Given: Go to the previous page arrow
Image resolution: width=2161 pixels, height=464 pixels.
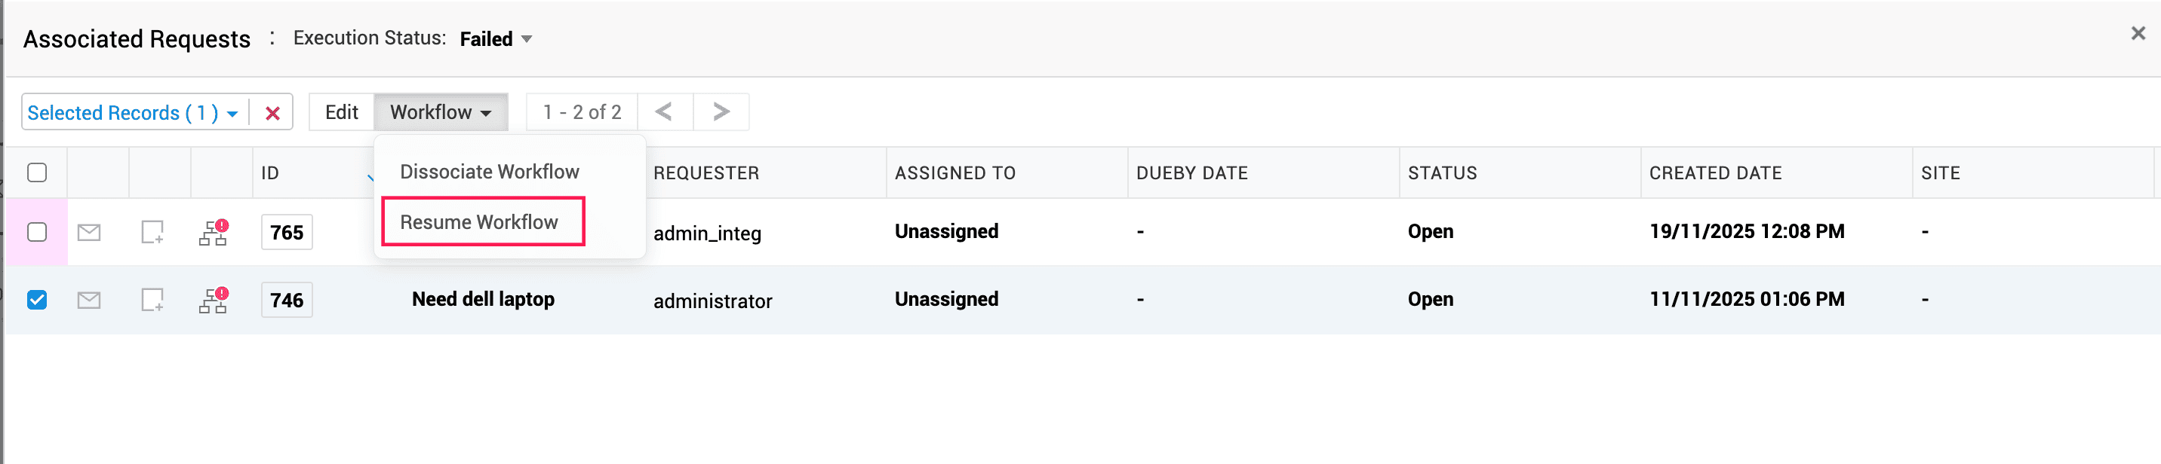Looking at the screenshot, I should click(x=665, y=111).
